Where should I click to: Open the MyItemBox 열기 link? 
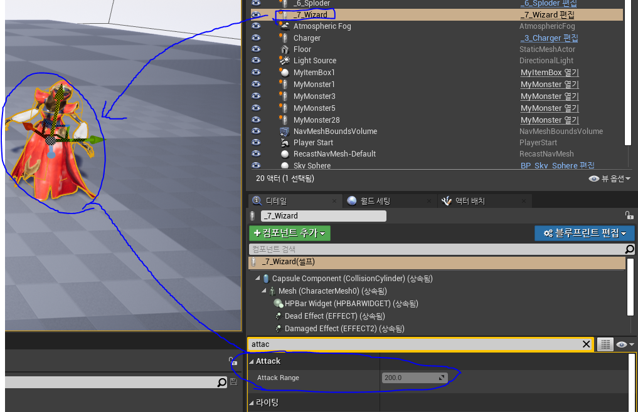point(550,73)
